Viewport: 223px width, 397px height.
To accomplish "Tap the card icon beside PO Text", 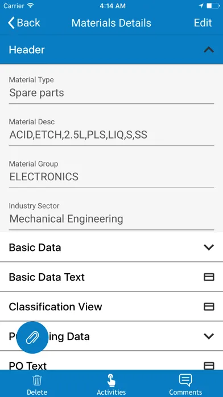I will 209,366.
